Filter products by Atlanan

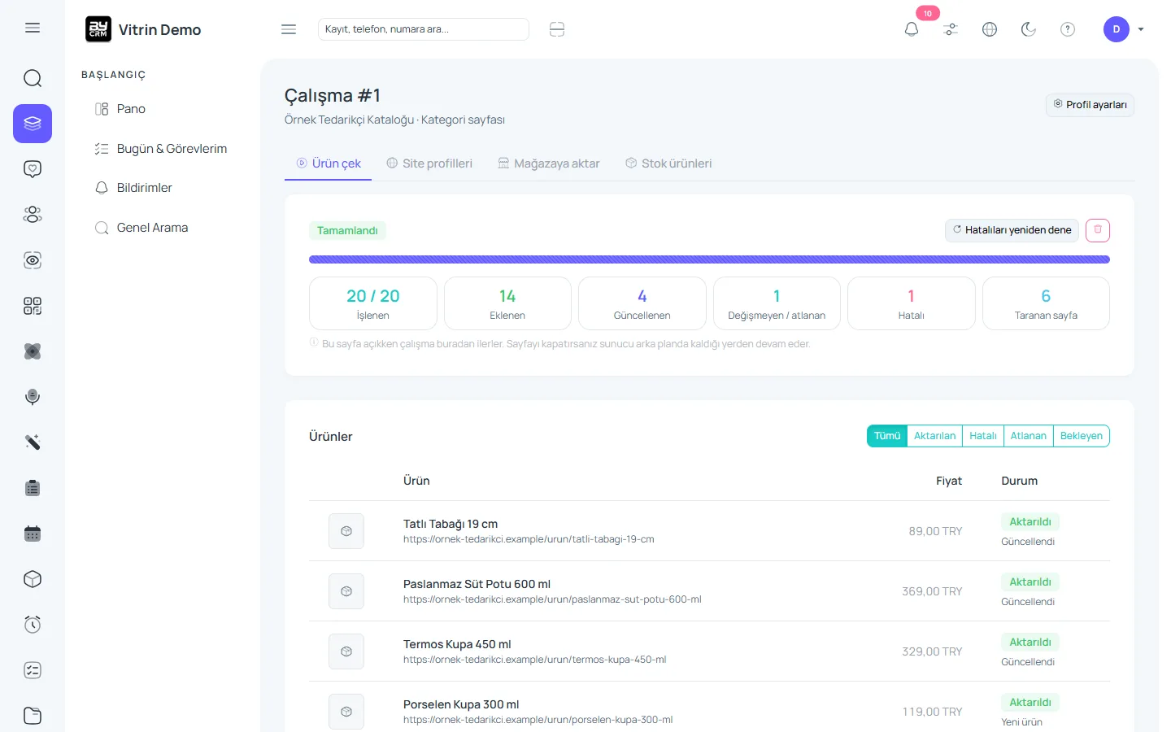(x=1029, y=436)
